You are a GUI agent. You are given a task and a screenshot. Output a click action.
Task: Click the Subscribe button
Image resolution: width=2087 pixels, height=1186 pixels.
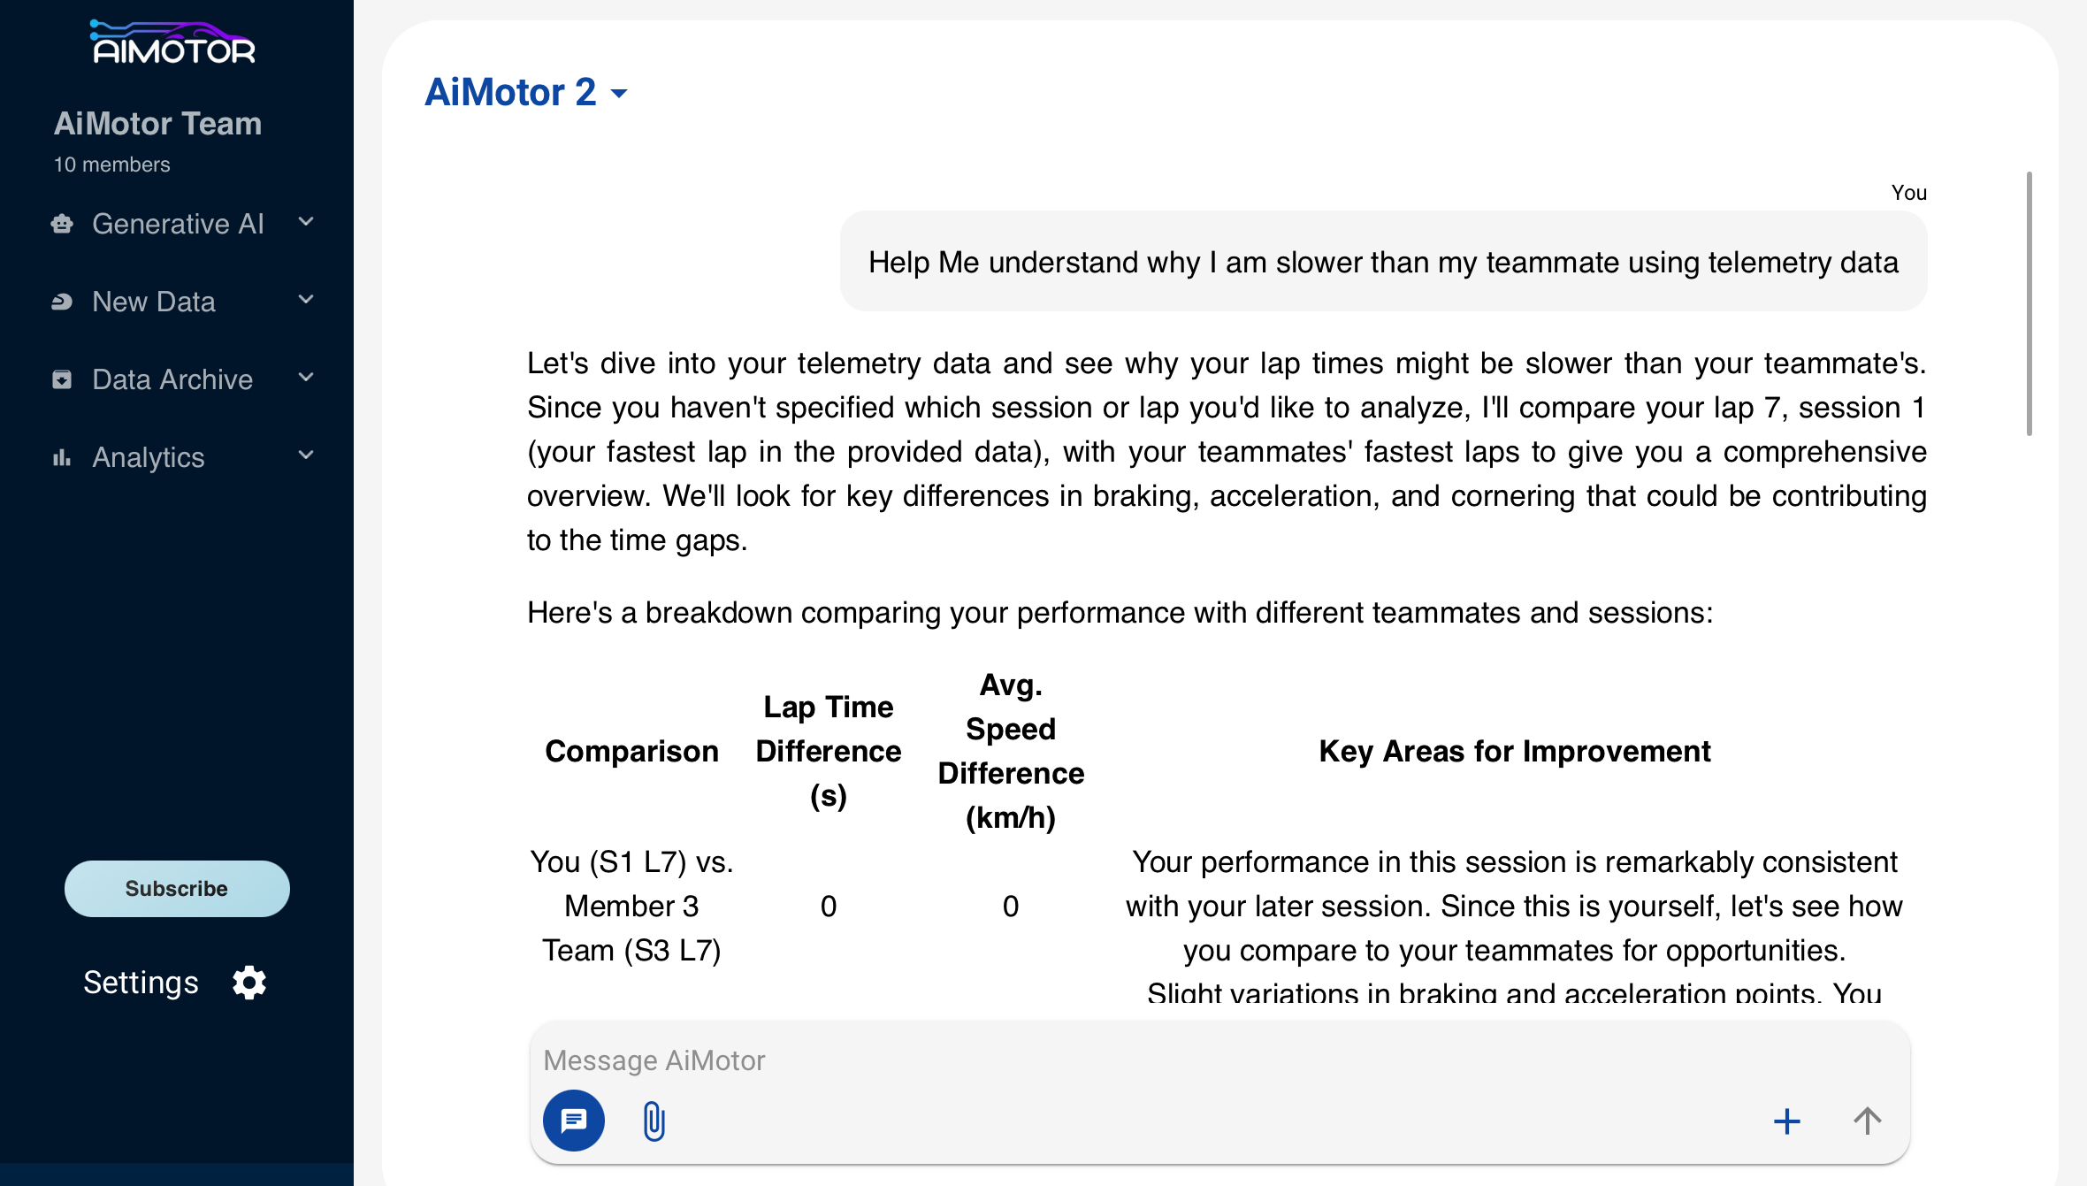[177, 889]
